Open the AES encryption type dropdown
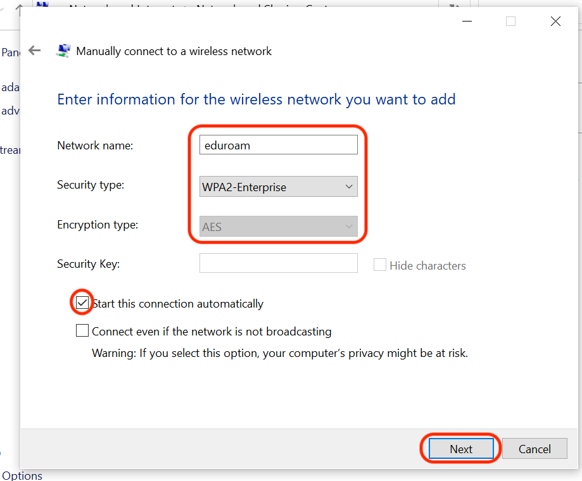The height and width of the screenshot is (481, 582). (279, 226)
